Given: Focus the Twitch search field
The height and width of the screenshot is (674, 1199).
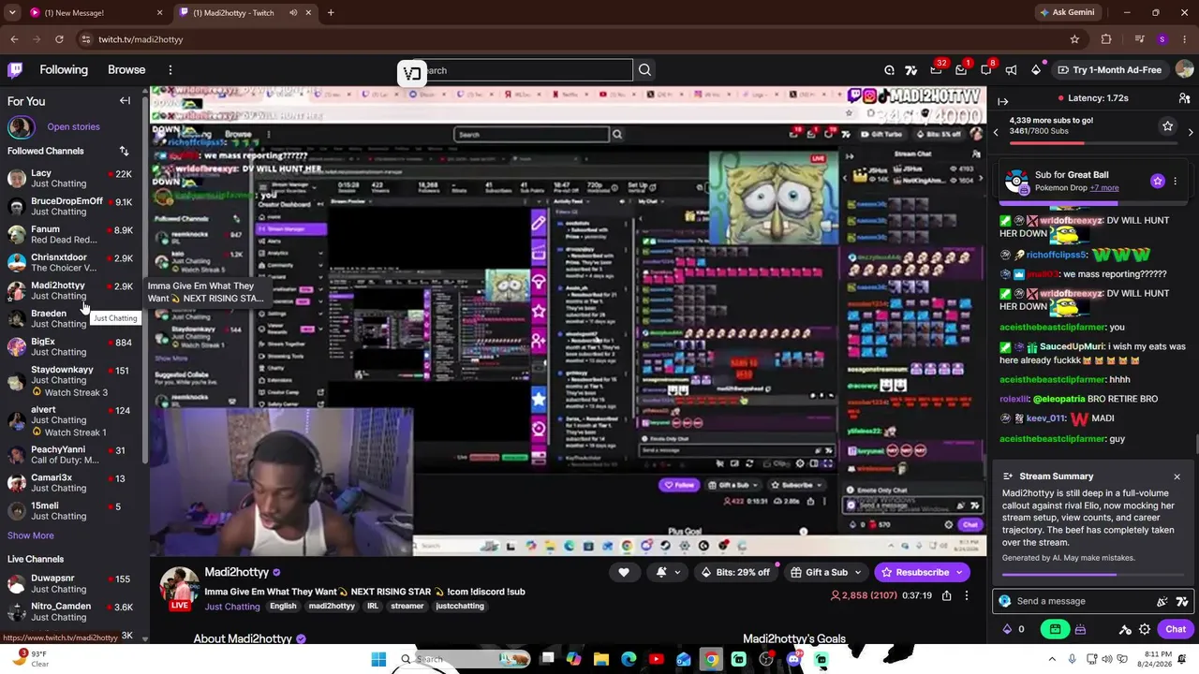Looking at the screenshot, I should point(526,70).
